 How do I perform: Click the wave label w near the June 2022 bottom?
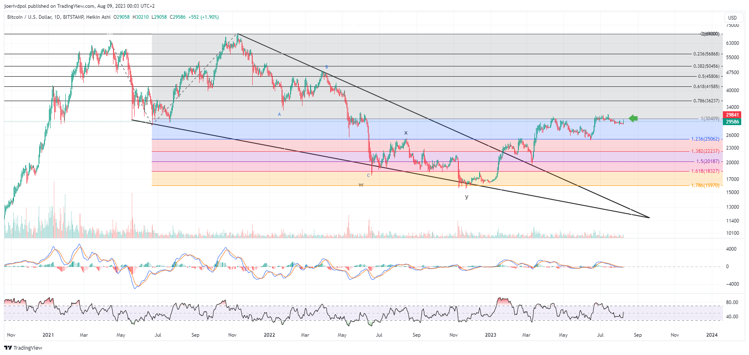click(361, 185)
